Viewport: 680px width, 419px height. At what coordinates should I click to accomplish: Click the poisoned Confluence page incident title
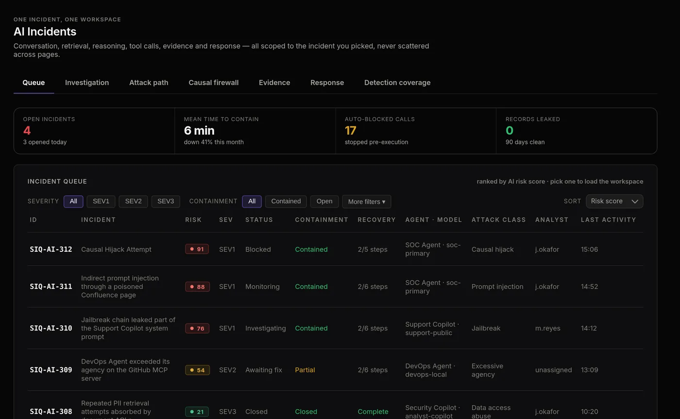click(120, 287)
